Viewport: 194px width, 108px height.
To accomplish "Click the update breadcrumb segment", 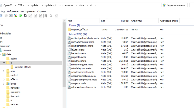I will click(34, 5).
